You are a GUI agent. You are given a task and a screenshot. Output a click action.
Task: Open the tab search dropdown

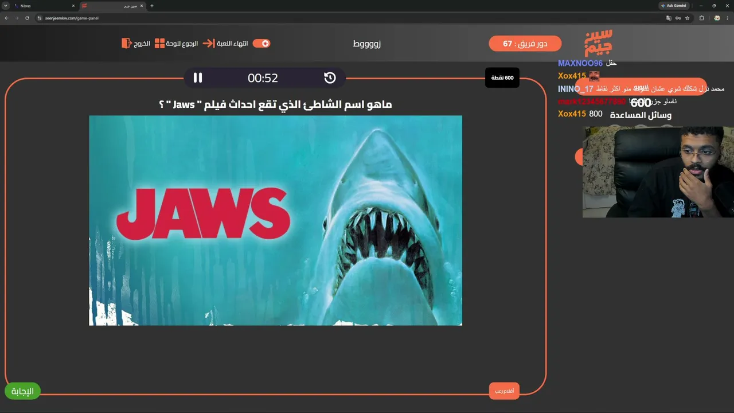point(5,6)
